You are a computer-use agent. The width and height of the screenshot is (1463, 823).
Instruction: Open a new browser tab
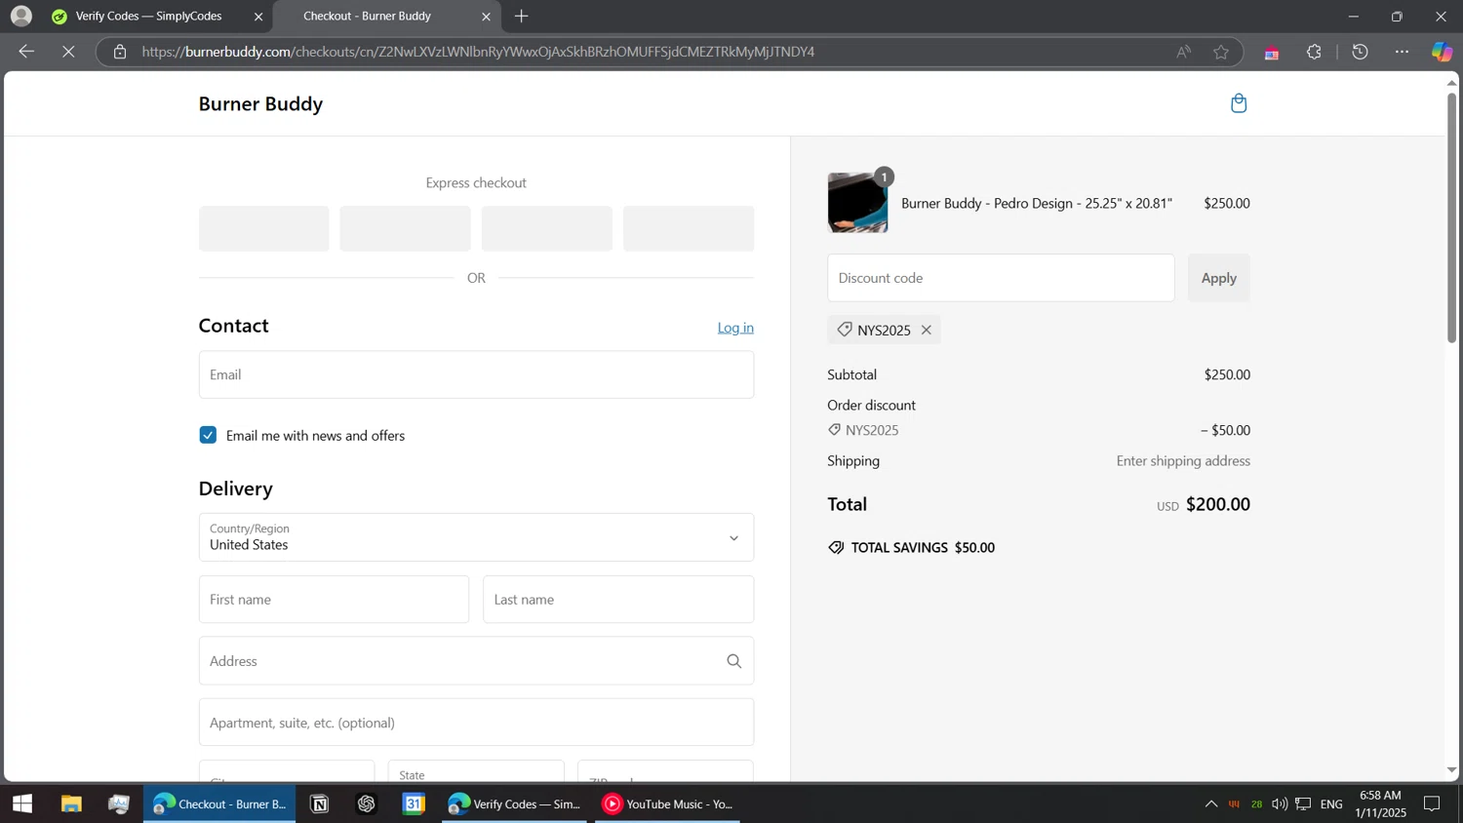[x=522, y=16]
